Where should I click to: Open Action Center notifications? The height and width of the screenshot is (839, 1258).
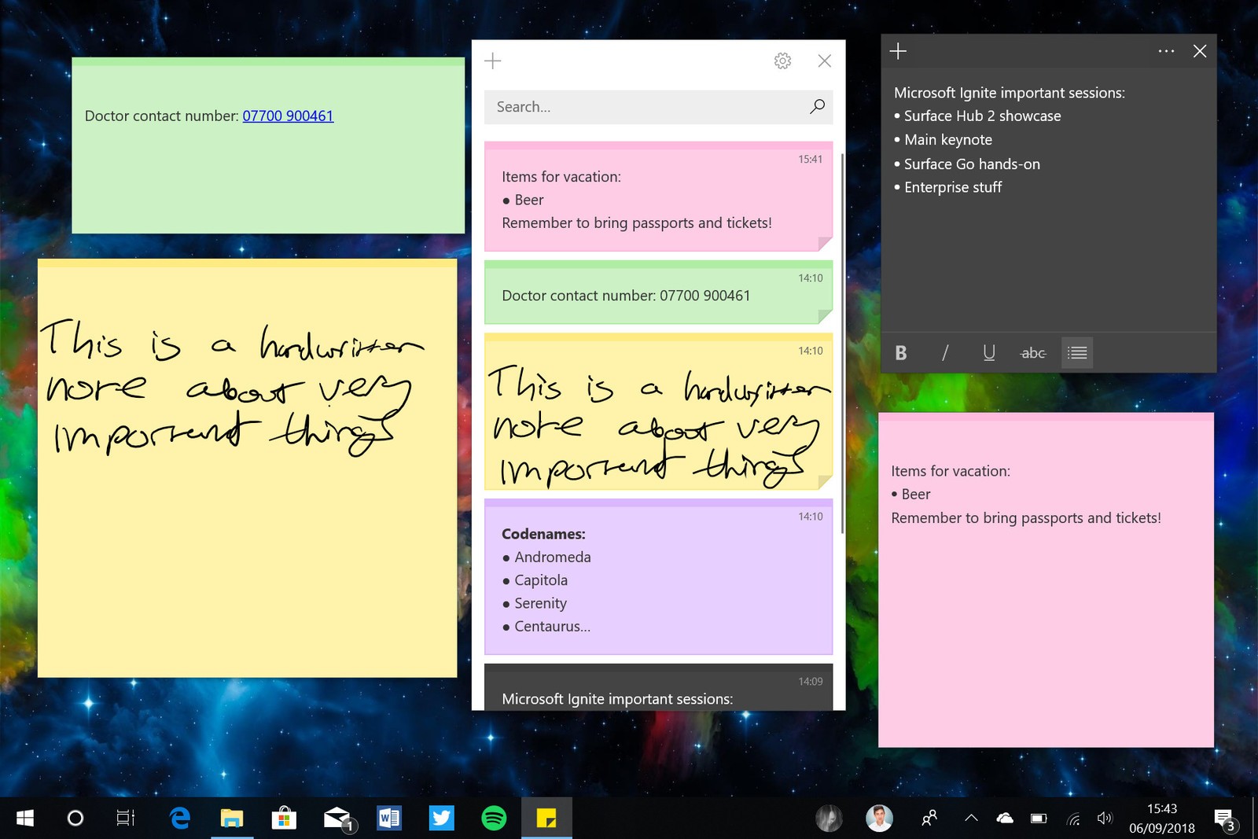[x=1223, y=819]
